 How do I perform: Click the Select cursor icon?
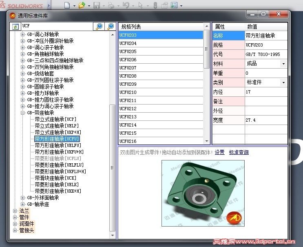click(x=140, y=5)
